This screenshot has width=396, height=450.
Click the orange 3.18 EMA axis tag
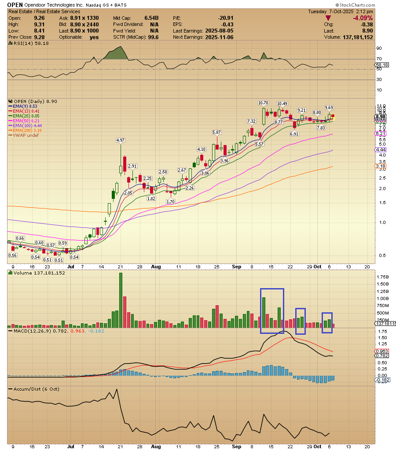click(381, 166)
